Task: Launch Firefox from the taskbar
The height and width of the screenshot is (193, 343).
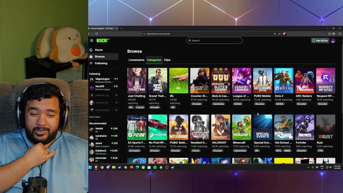Action: coord(131,167)
